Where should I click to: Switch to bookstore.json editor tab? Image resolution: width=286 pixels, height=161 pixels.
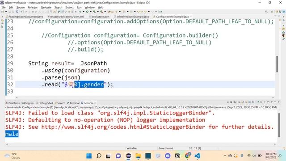(99, 17)
